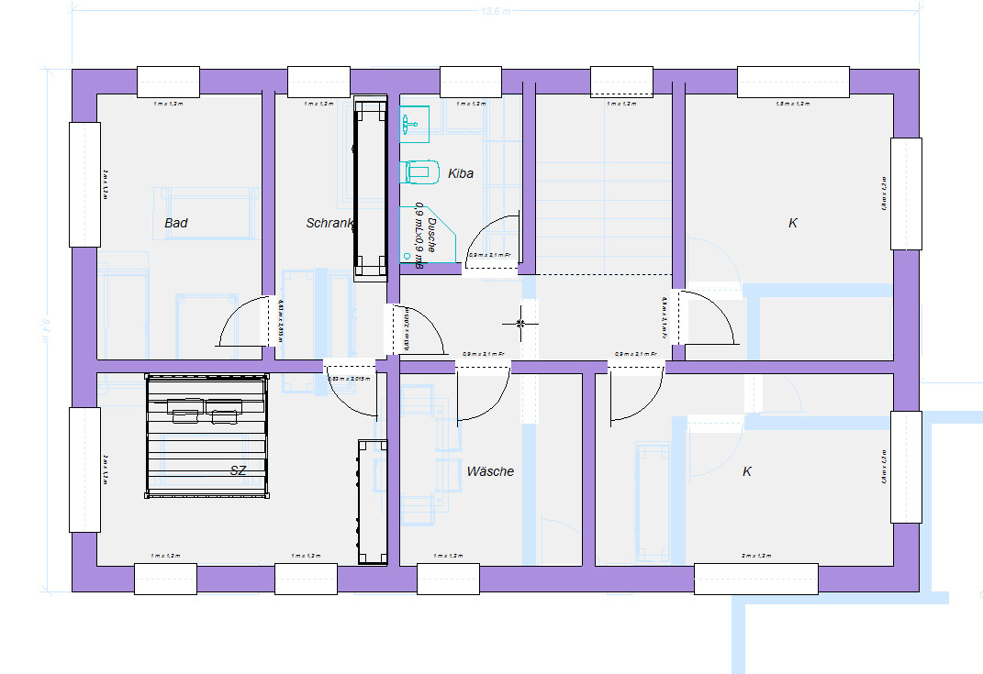Select the toilet symbol in Kiba
Viewport: 983px width, 674px height.
[416, 171]
